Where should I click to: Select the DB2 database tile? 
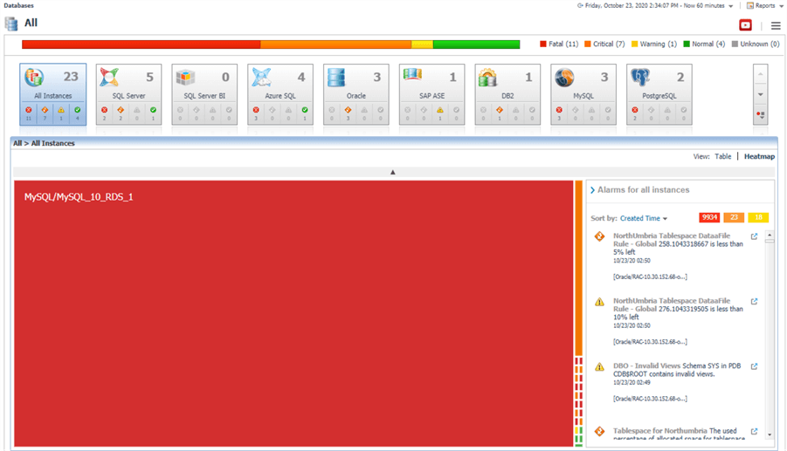[507, 94]
